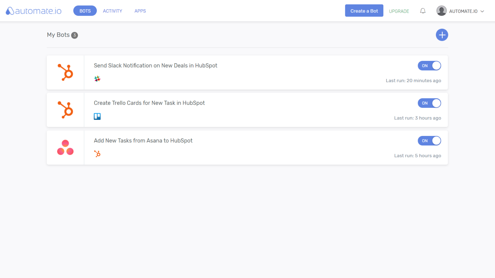Click HubSpot icon on Slack notification bot
This screenshot has height=278, width=495.
[65, 73]
